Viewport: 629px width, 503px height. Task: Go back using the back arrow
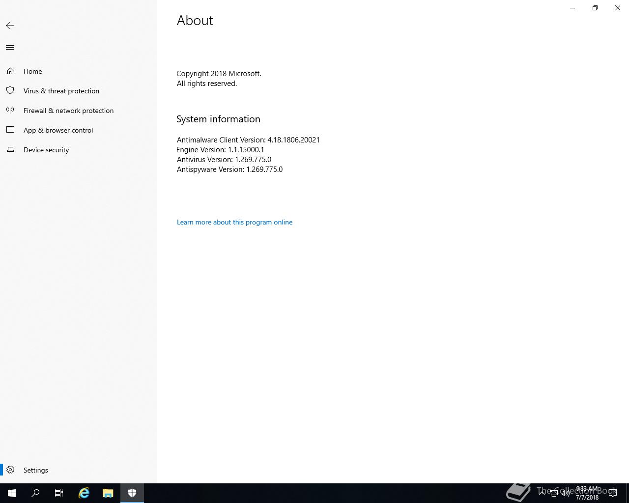[x=10, y=26]
